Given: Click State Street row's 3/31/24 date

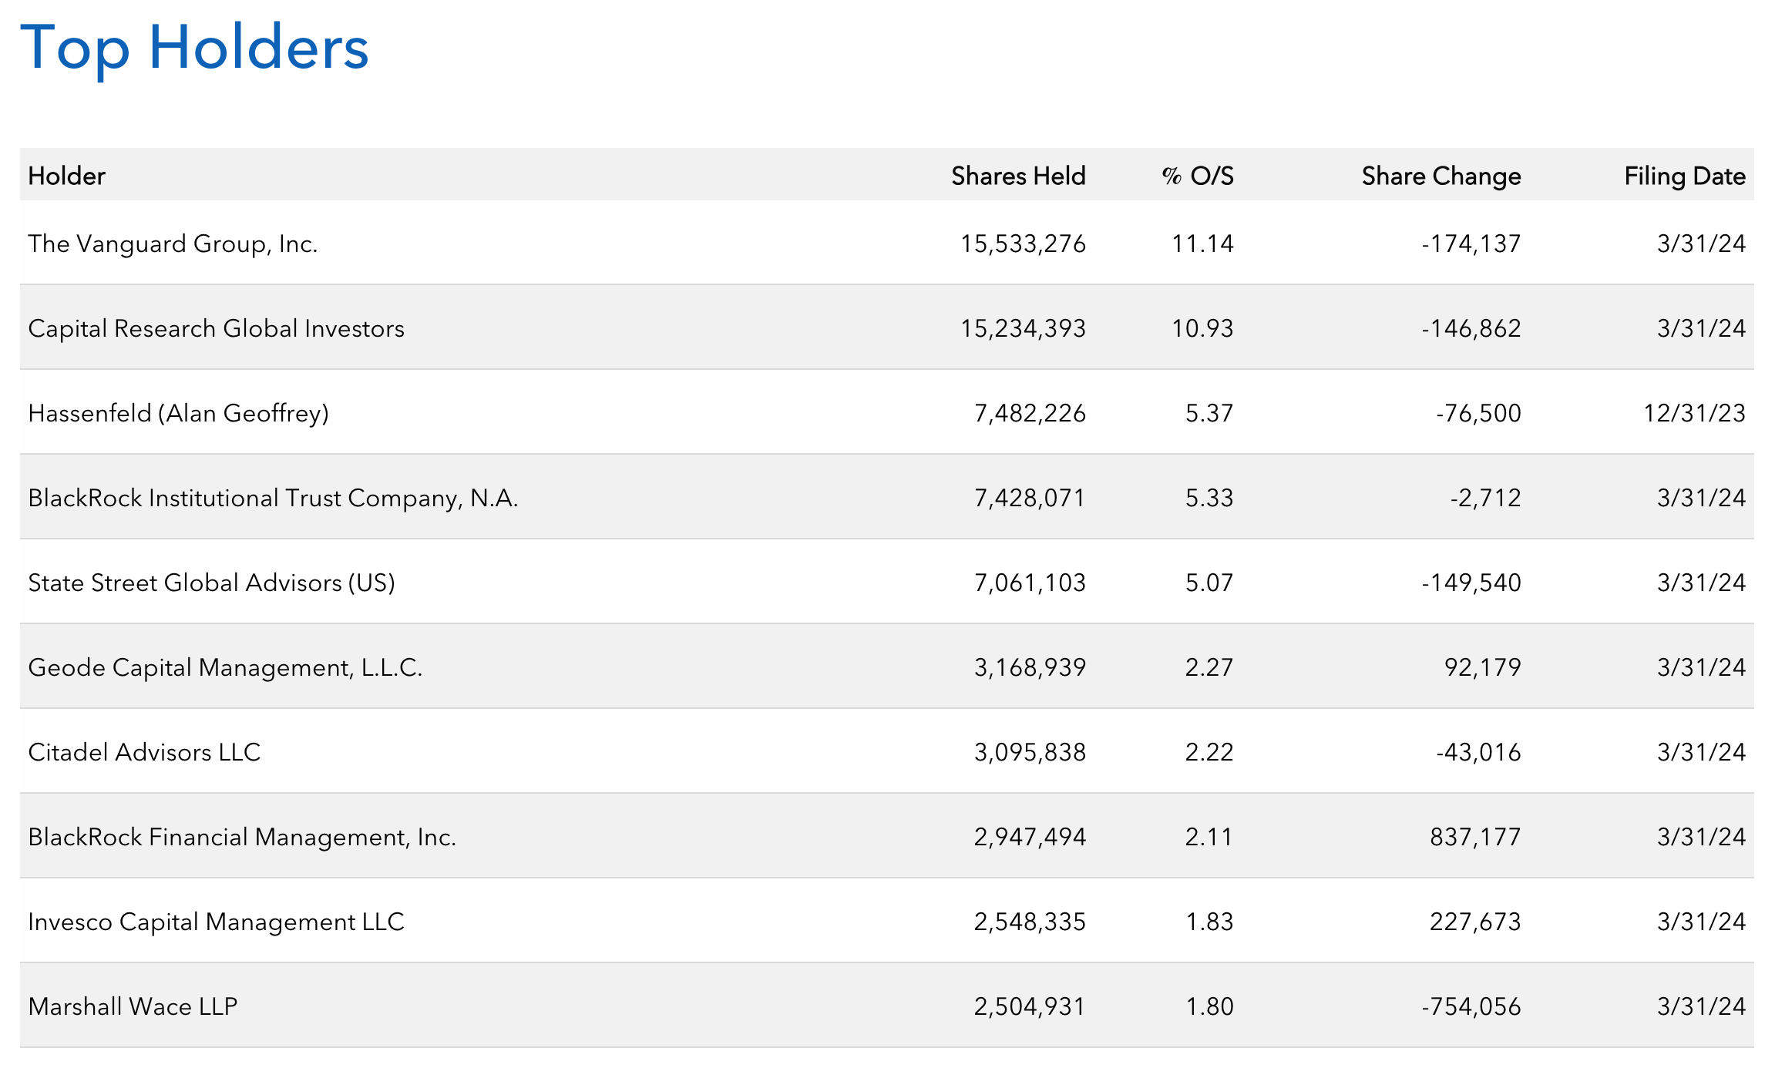Looking at the screenshot, I should (1701, 583).
